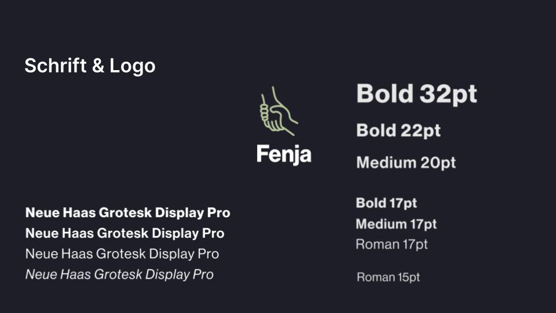Click the word "Schrift" in the title

click(x=56, y=66)
